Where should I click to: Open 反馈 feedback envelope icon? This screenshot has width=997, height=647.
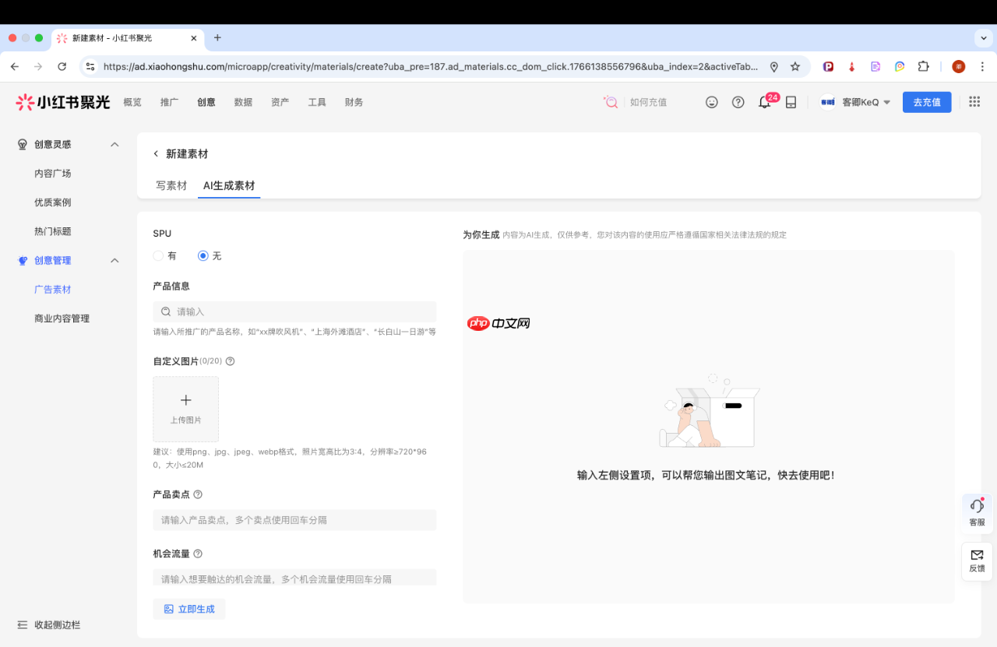coord(977,561)
